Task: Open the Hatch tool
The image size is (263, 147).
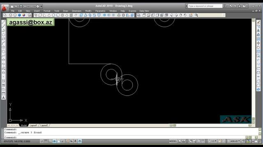Action: pos(4,81)
